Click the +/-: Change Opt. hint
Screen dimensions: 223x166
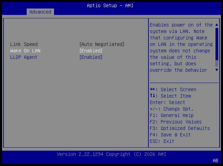point(171,109)
